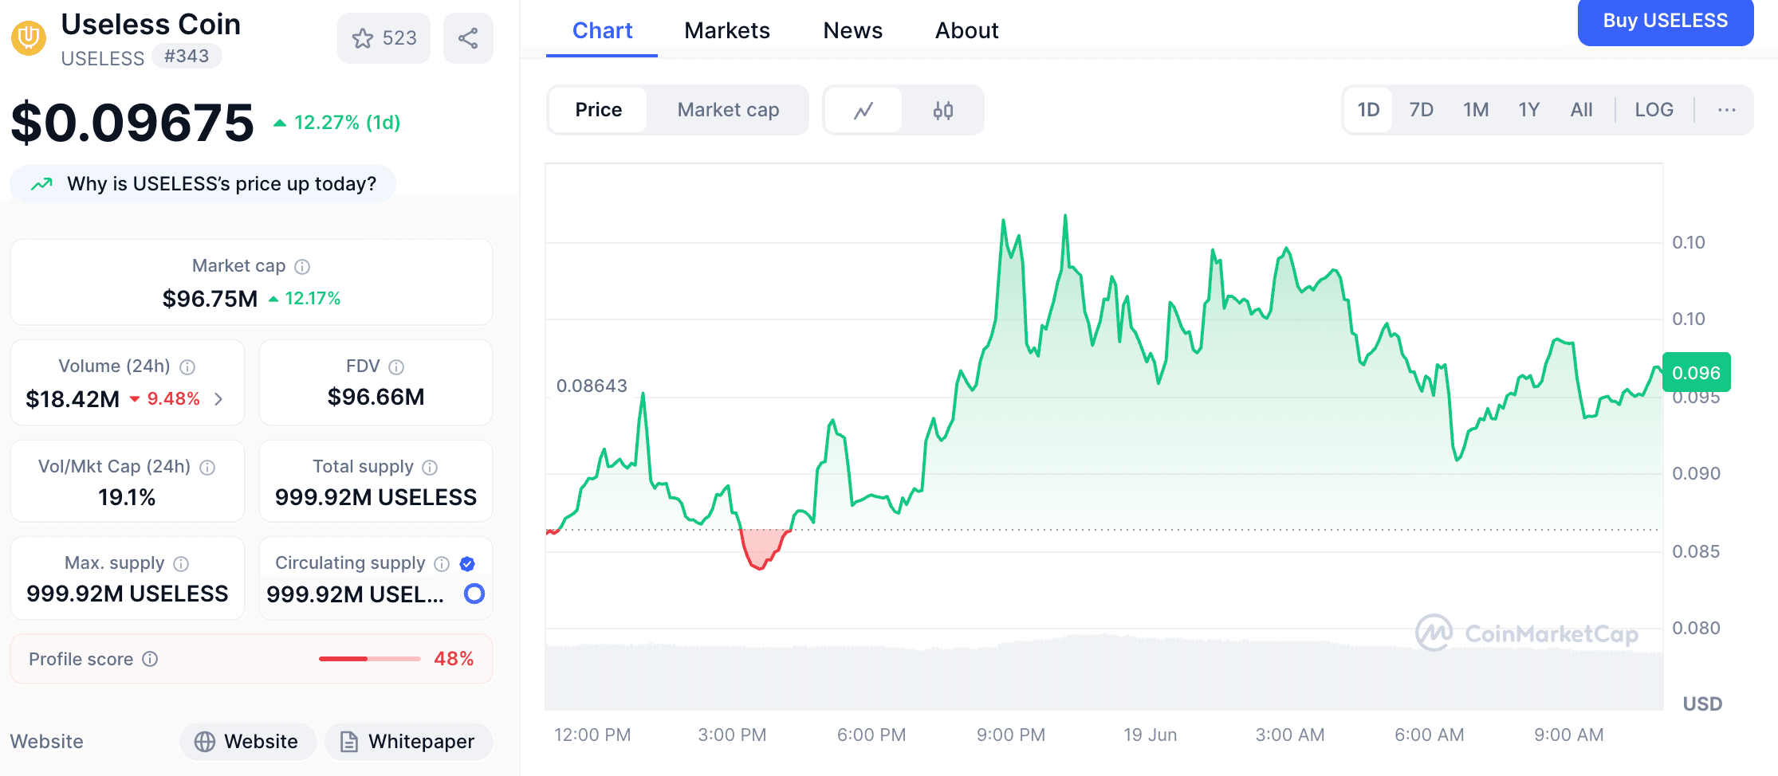This screenshot has width=1778, height=776.
Task: Click the Buy USELESS button
Action: (1665, 22)
